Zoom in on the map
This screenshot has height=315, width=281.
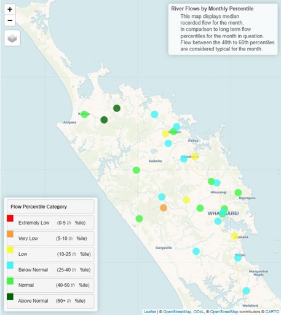coord(10,9)
